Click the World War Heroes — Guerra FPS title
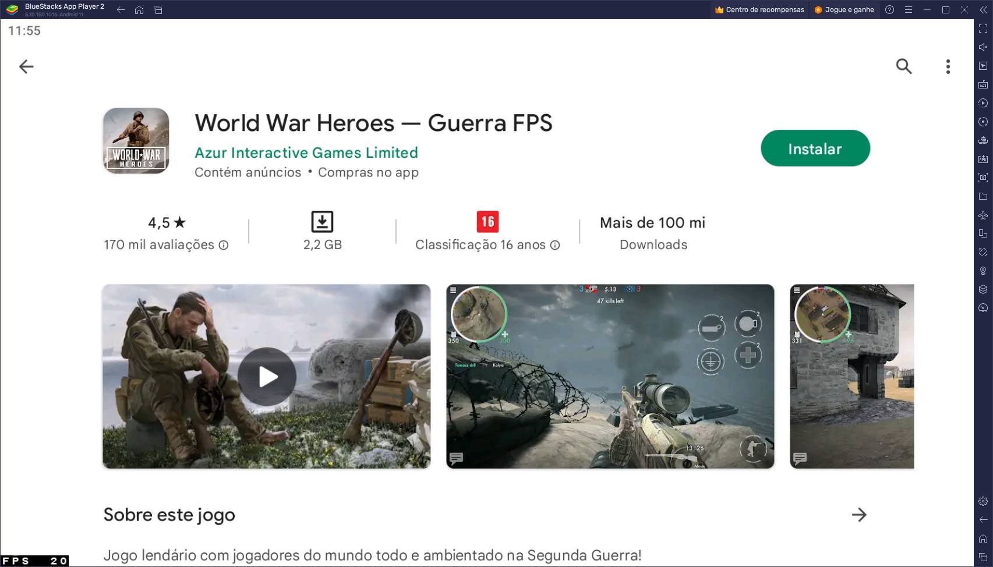This screenshot has width=993, height=567. coord(373,123)
